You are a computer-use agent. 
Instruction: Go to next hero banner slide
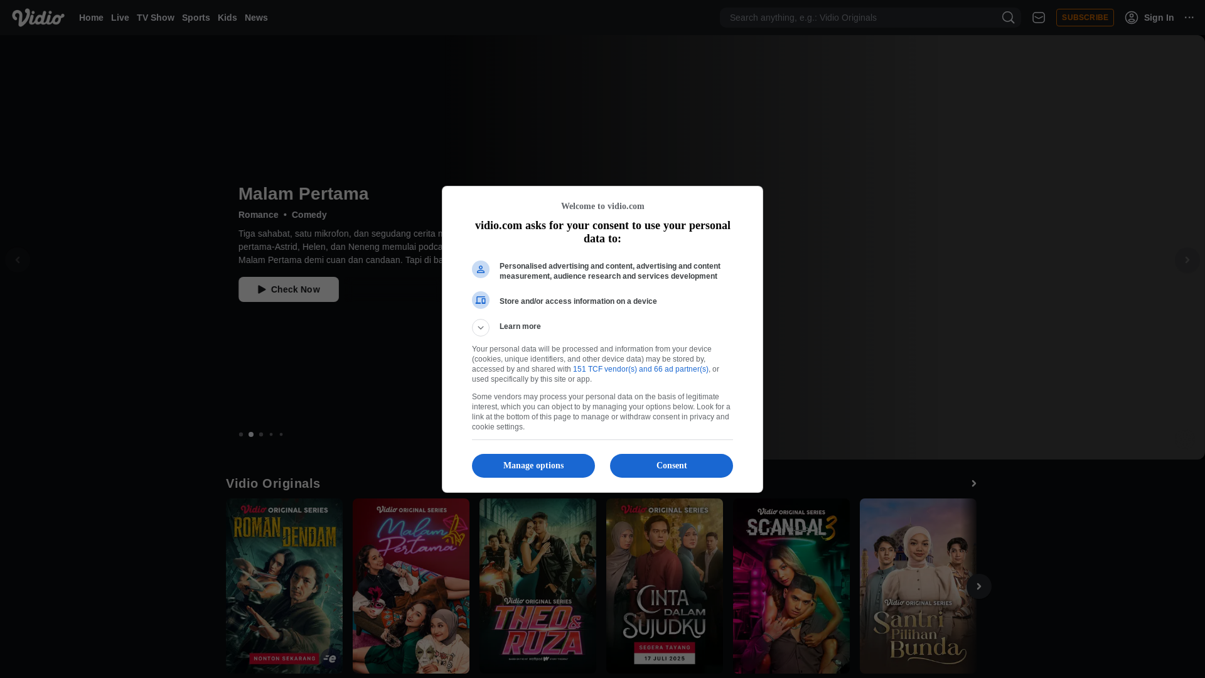click(x=1187, y=260)
